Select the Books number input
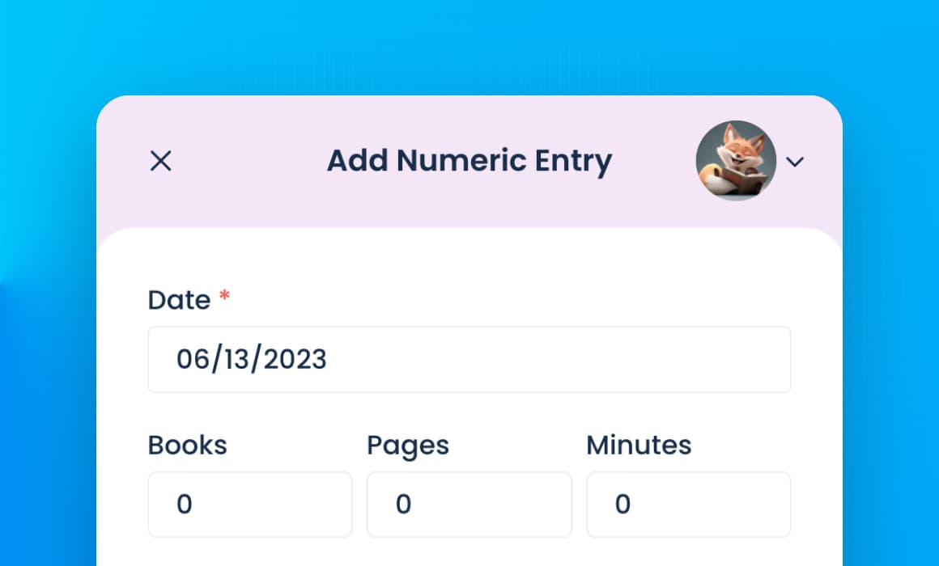The width and height of the screenshot is (939, 566). pyautogui.click(x=250, y=505)
